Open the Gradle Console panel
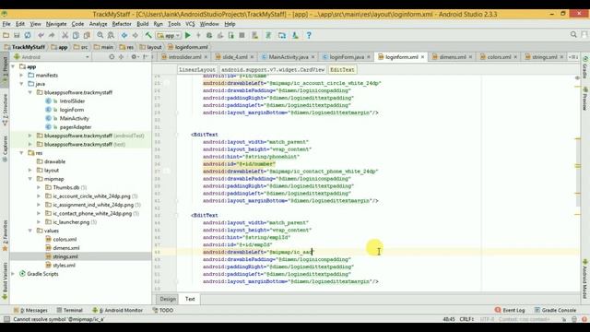 [x=555, y=310]
